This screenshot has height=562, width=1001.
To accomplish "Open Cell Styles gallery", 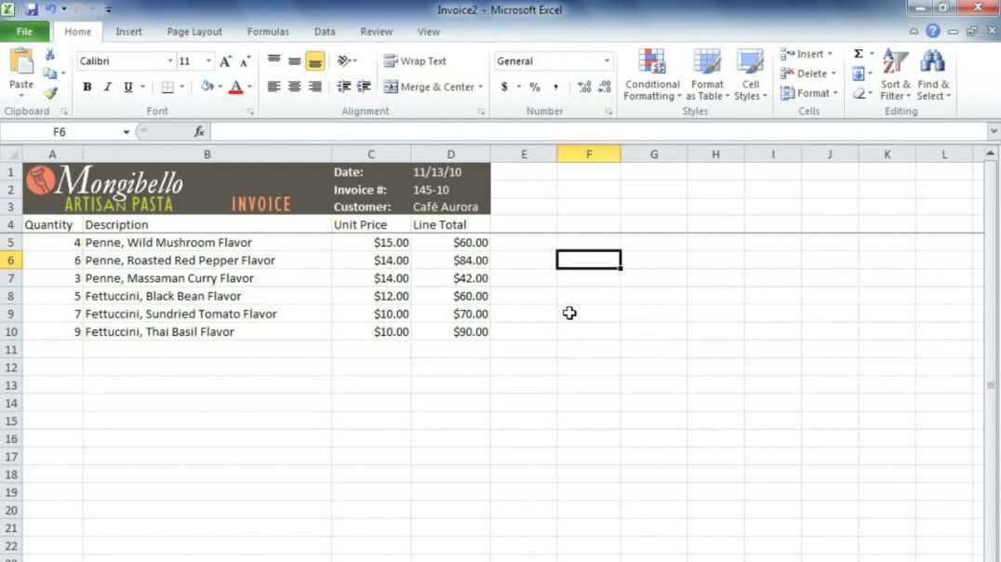I will [x=750, y=74].
